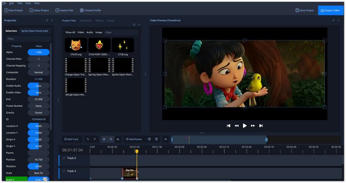Click the timeline redo icon

pos(95,139)
